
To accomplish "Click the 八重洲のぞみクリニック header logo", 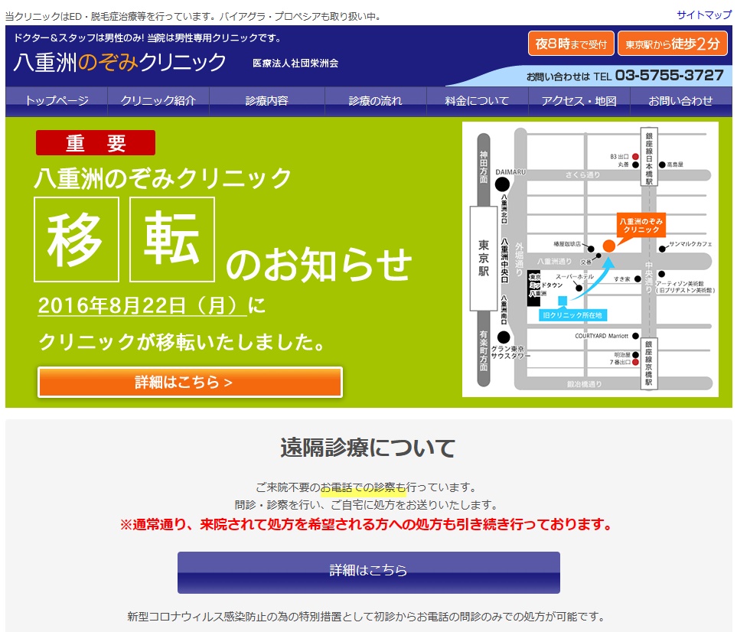I will [x=119, y=62].
